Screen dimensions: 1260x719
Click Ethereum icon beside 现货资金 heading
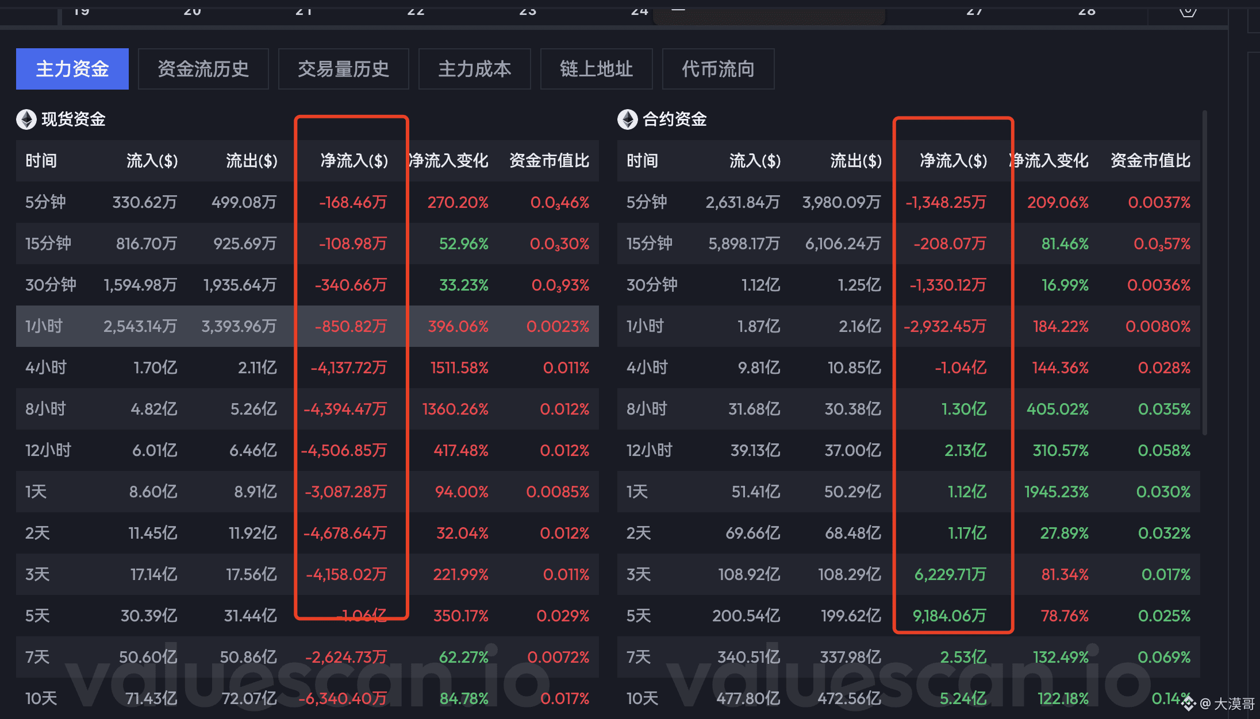pyautogui.click(x=26, y=119)
